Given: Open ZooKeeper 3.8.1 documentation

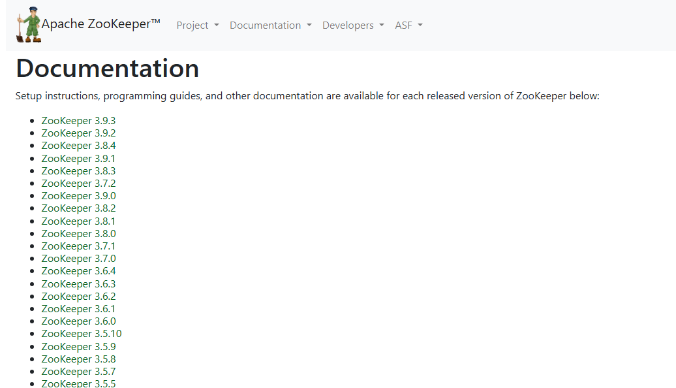Looking at the screenshot, I should pos(78,221).
